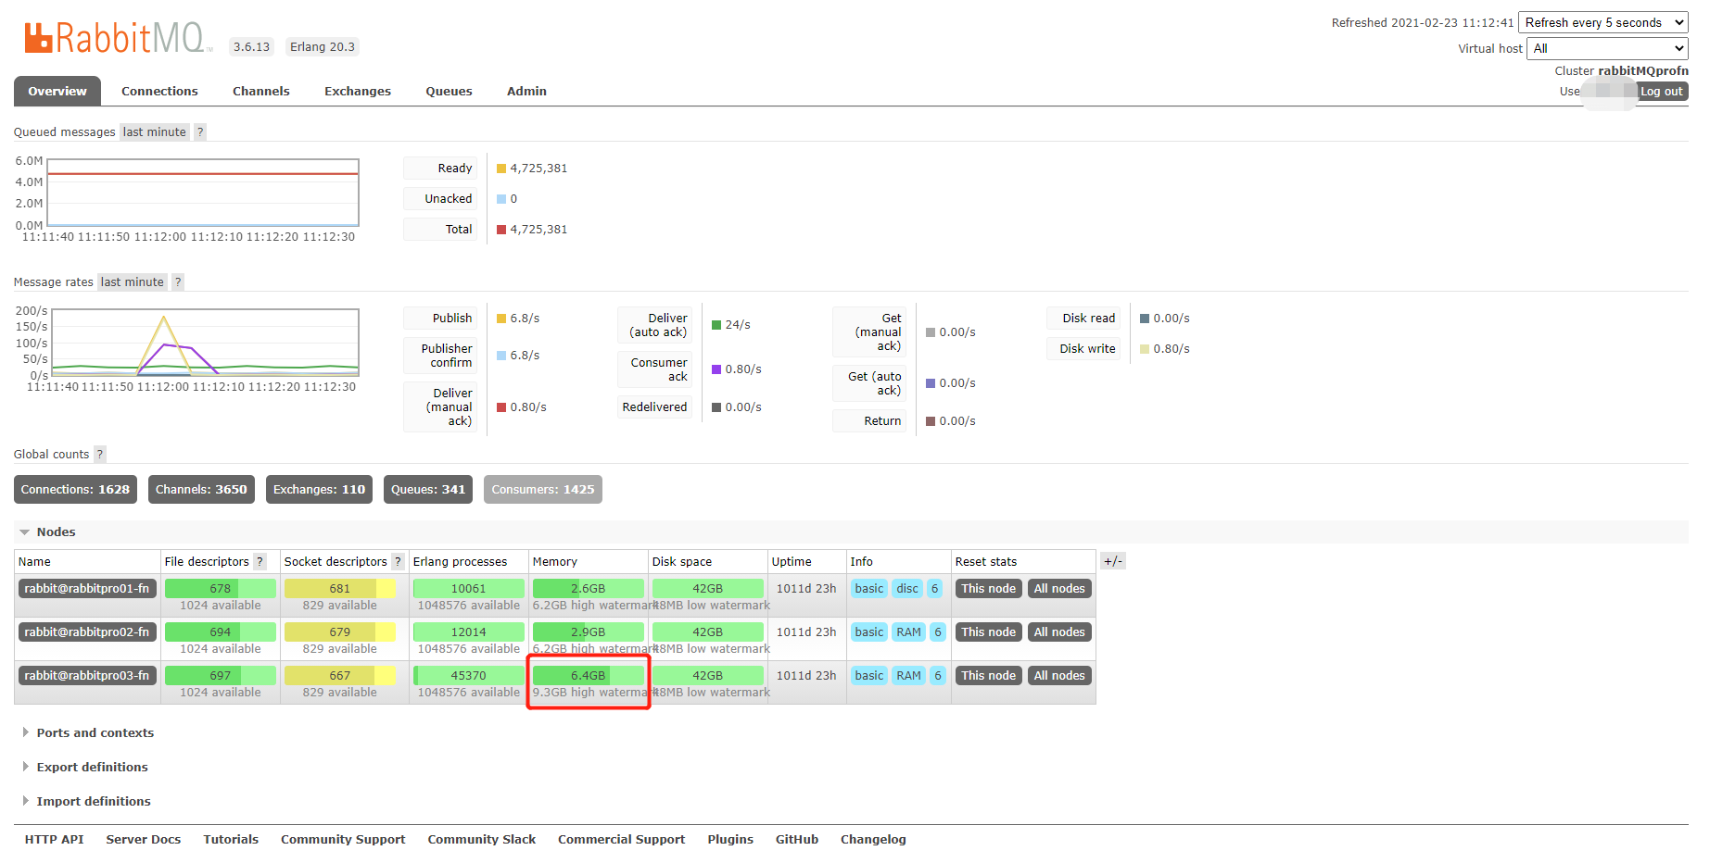Click the 45370 Erlang processes bar
This screenshot has width=1710, height=863.
tap(469, 676)
